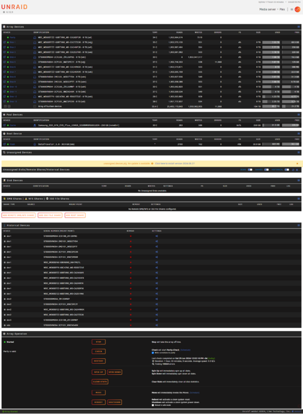Viewport: 303px width, 414px height.
Task: Click the refresh icon beside the Historical toggle
Action: (293, 170)
